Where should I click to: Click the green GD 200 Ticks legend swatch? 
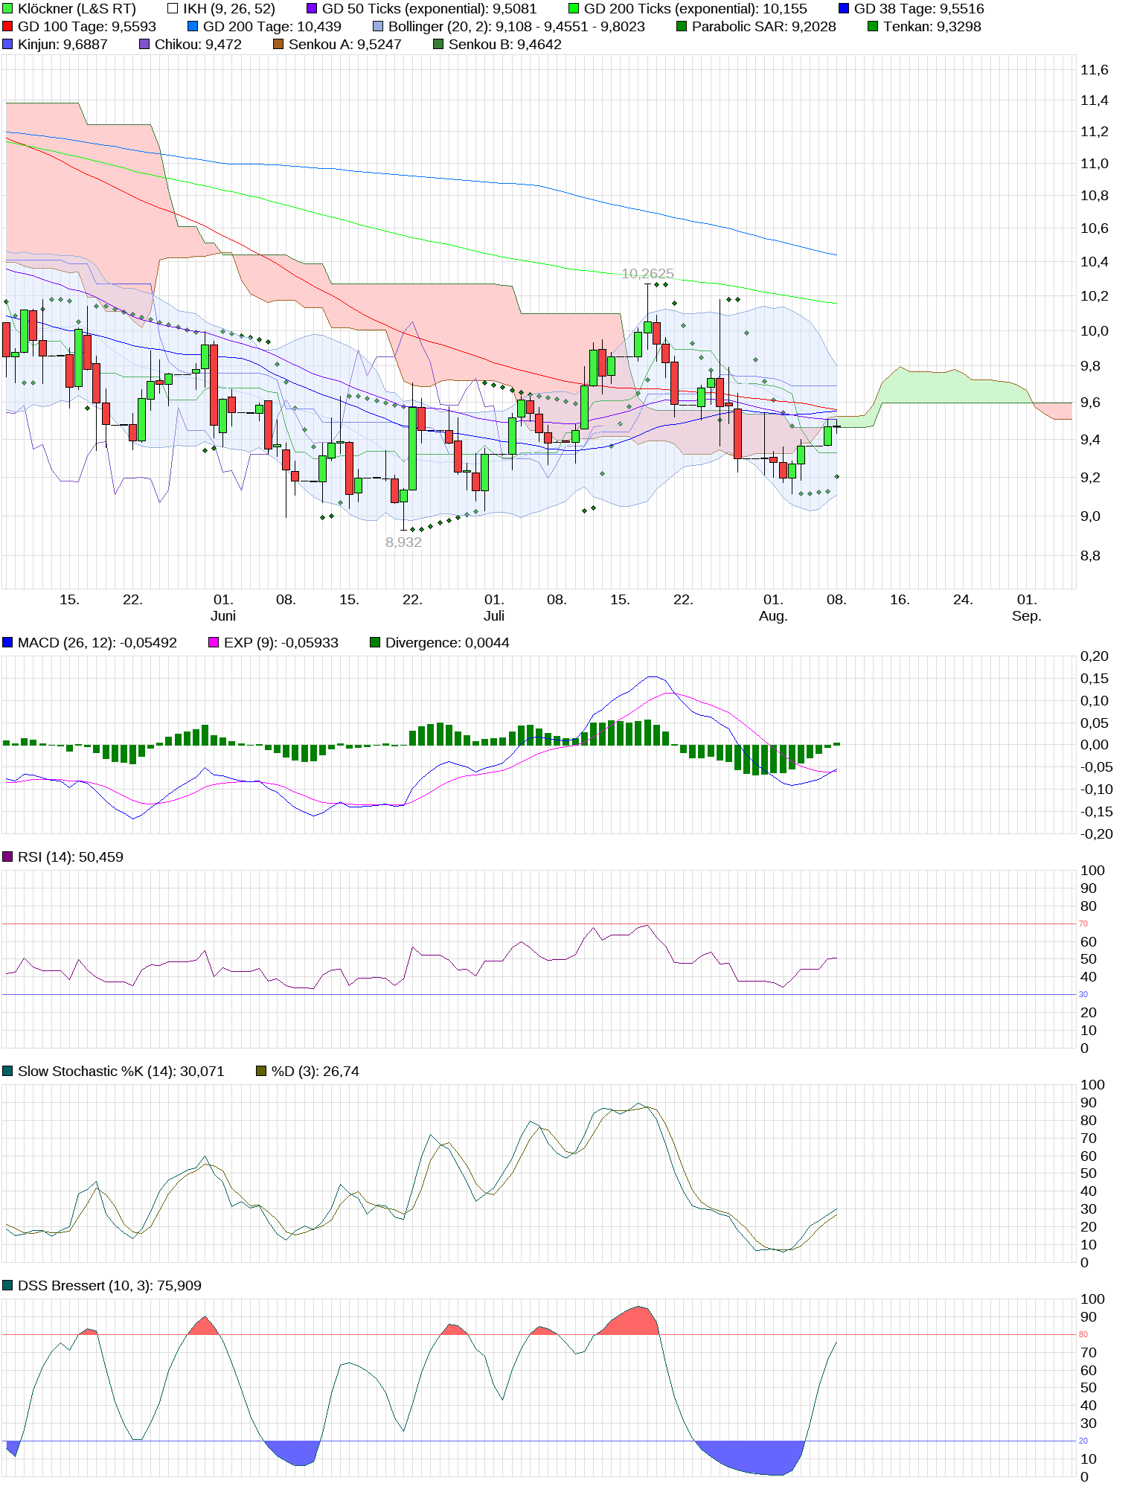pos(574,9)
